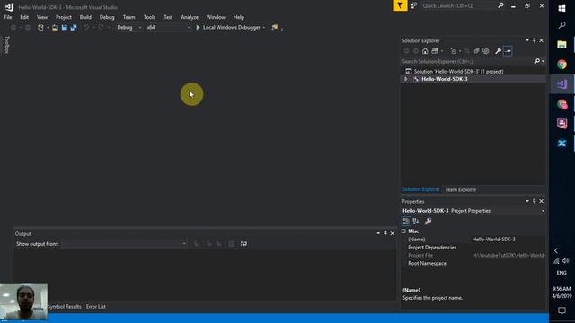Select the Project Dependencies property row
This screenshot has height=323, width=575.
tap(473, 248)
